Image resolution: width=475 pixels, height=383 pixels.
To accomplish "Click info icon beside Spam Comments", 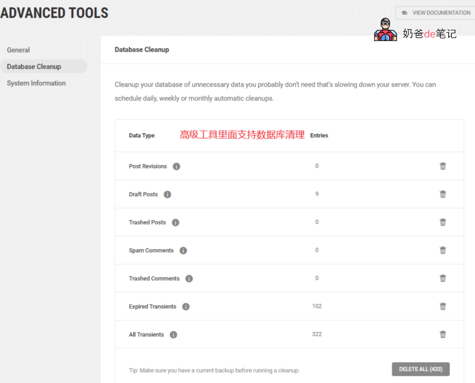I will 183,250.
